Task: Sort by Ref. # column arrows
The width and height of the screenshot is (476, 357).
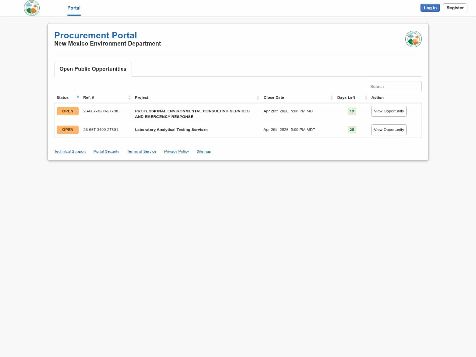Action: pyautogui.click(x=129, y=98)
